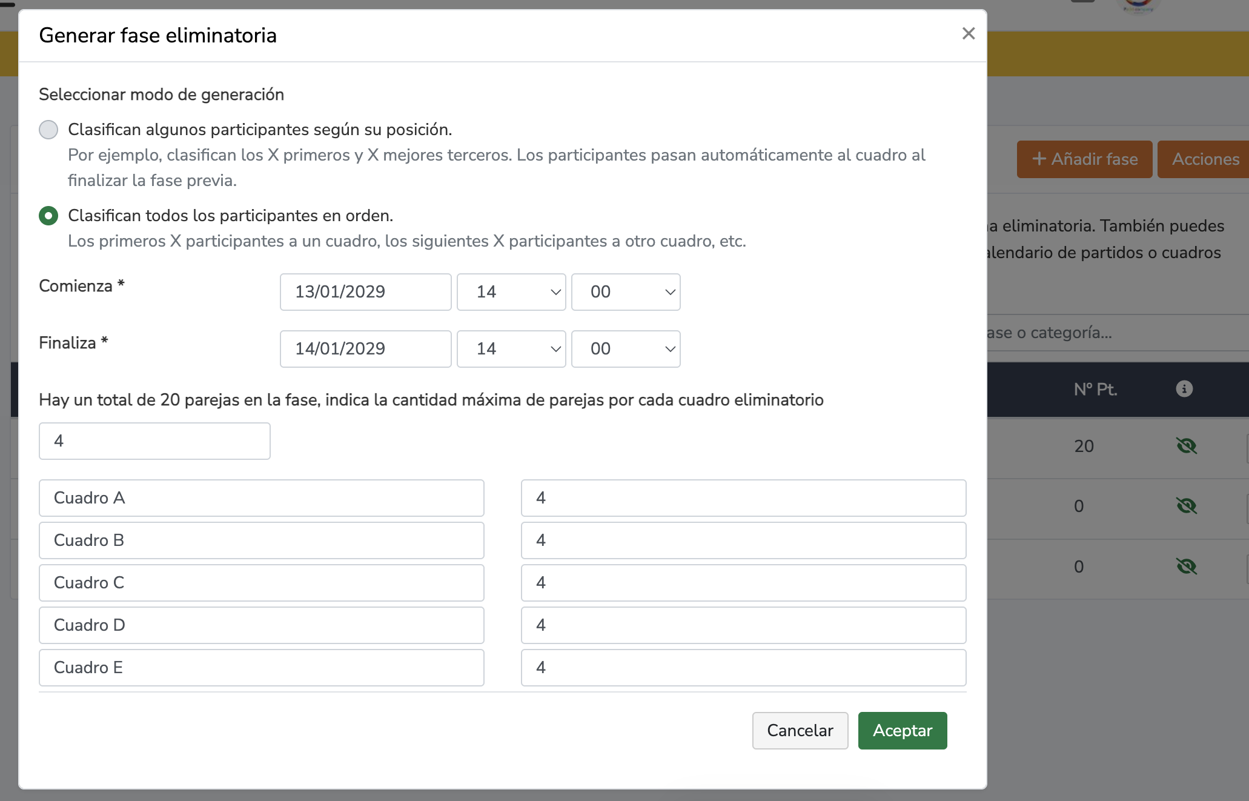The height and width of the screenshot is (801, 1249).
Task: Open the Comienza hour dropdown
Action: click(511, 292)
